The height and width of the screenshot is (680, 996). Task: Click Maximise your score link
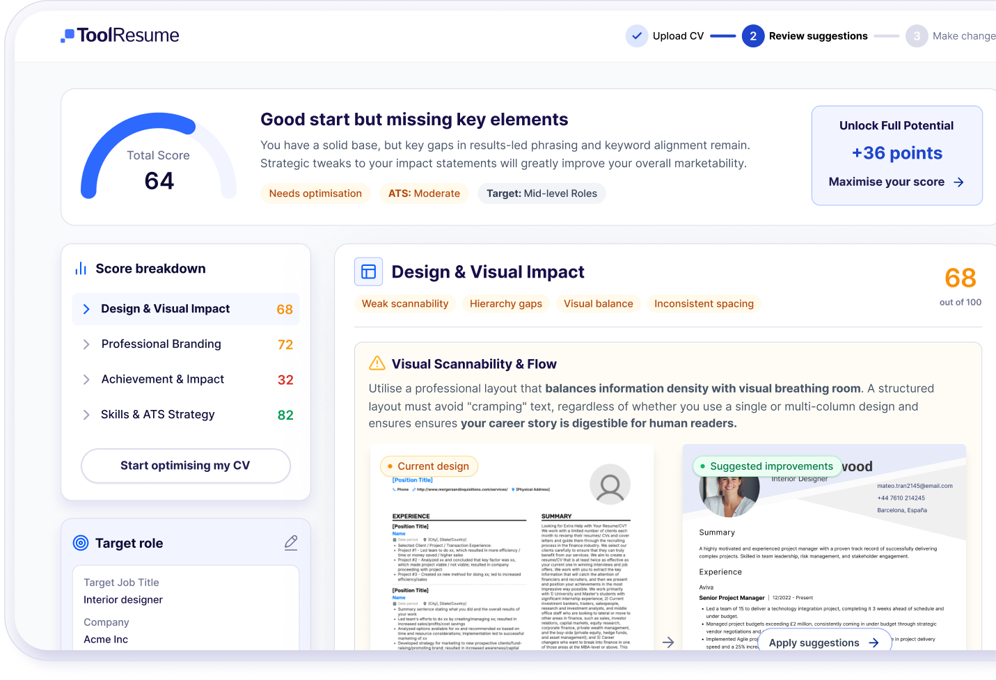(896, 182)
